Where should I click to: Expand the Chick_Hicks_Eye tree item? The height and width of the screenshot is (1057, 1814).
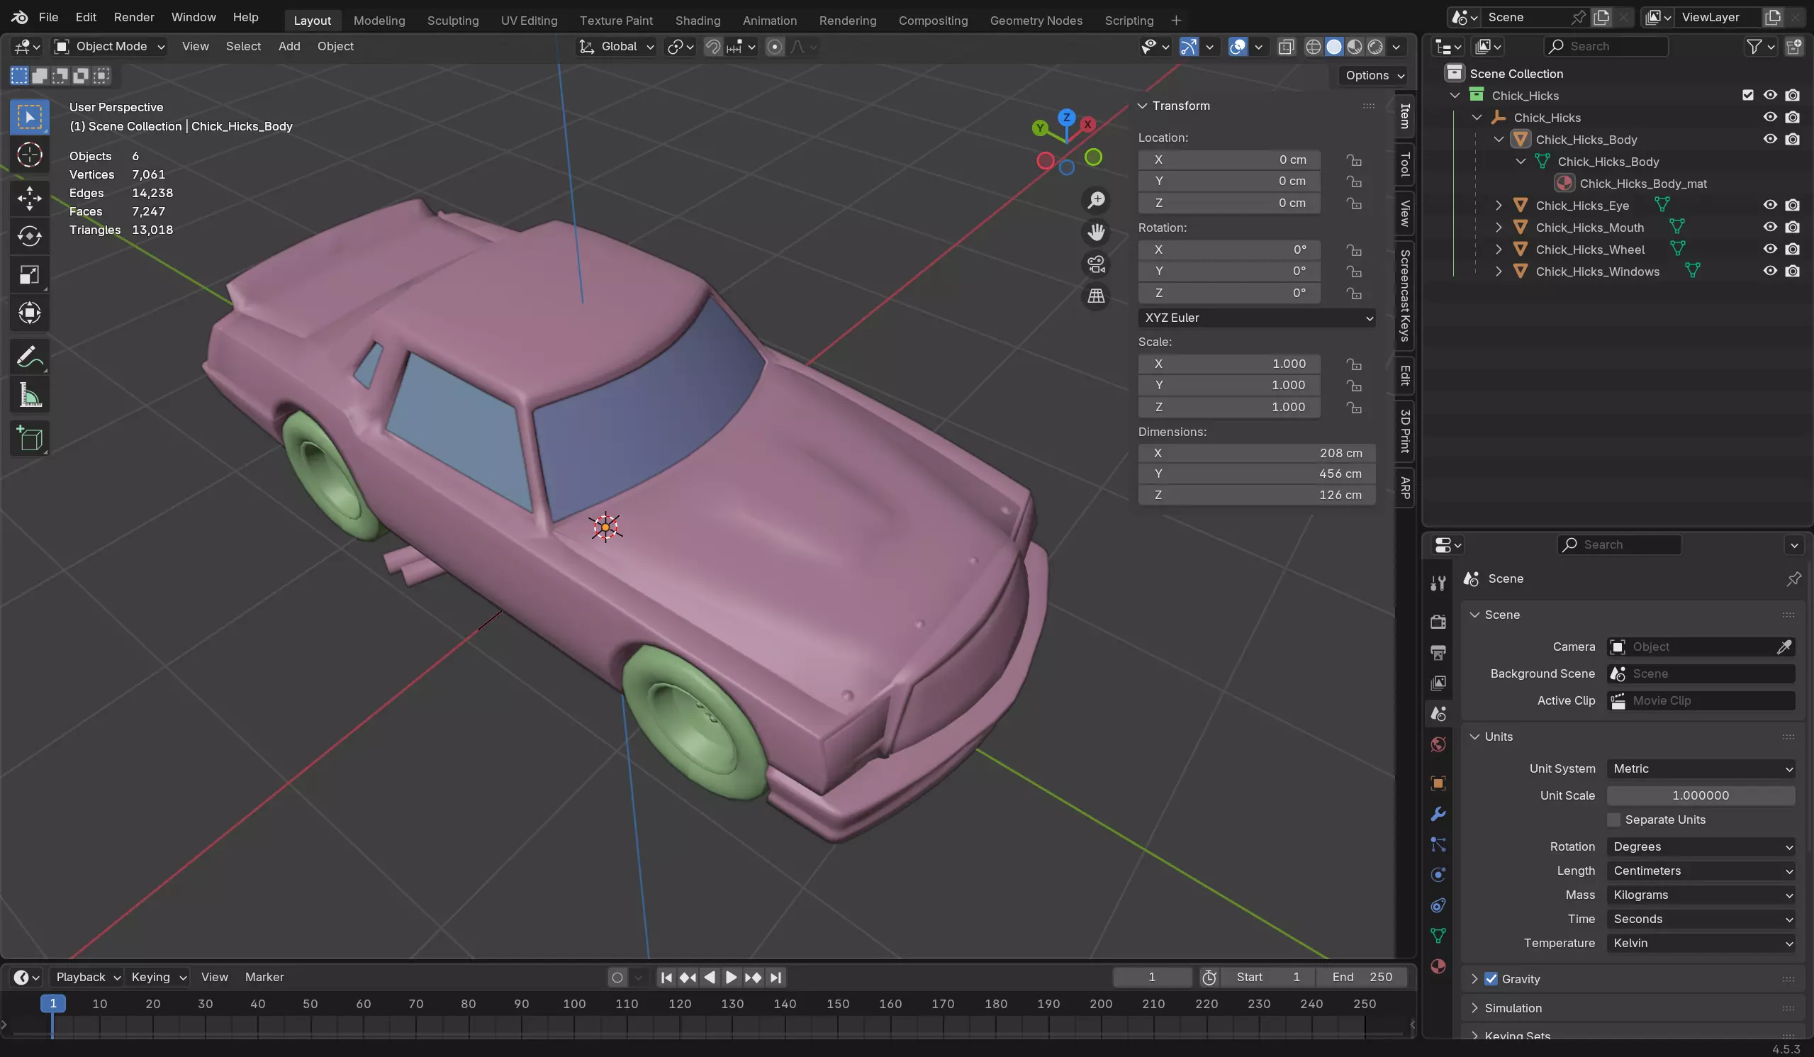(x=1499, y=205)
